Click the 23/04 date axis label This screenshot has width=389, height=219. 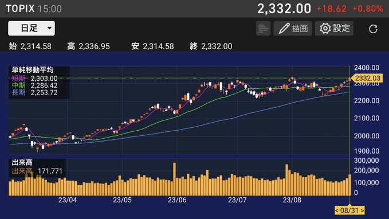click(68, 200)
